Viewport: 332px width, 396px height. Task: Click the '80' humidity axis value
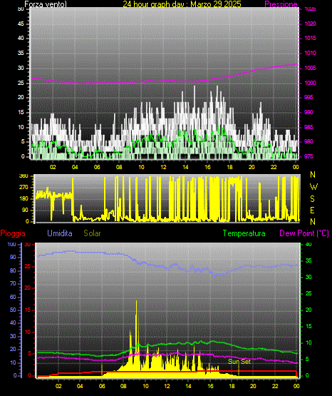coord(13,270)
